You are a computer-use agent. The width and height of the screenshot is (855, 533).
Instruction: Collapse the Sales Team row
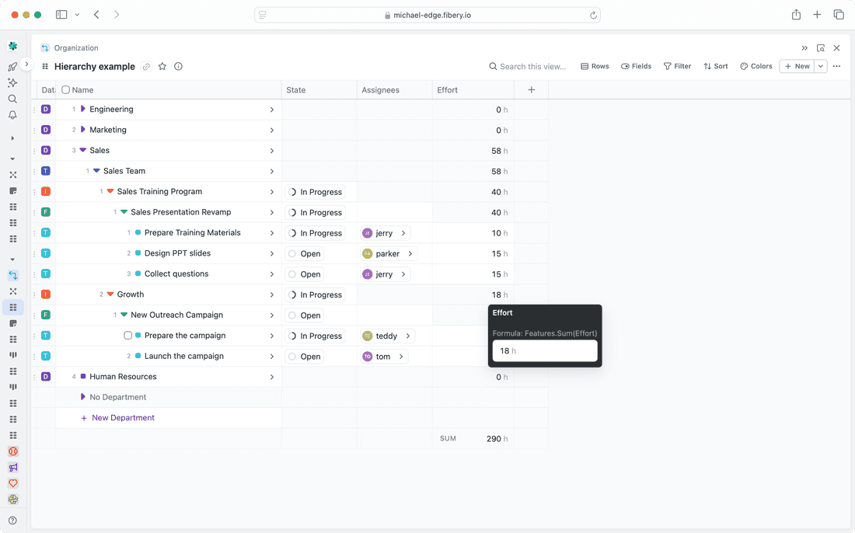pos(96,171)
